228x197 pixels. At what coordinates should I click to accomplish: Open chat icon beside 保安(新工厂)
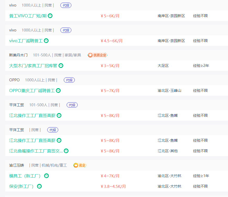[x=39, y=186]
